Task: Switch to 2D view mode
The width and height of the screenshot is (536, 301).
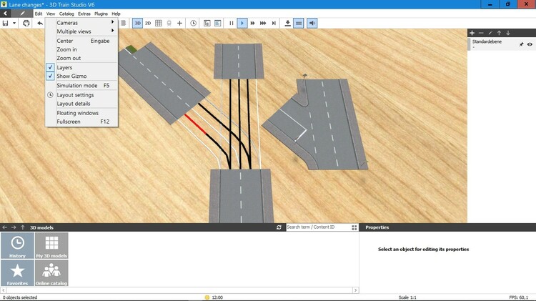Action: tap(148, 23)
